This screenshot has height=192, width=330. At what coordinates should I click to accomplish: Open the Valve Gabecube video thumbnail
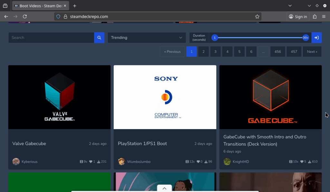pyautogui.click(x=59, y=97)
